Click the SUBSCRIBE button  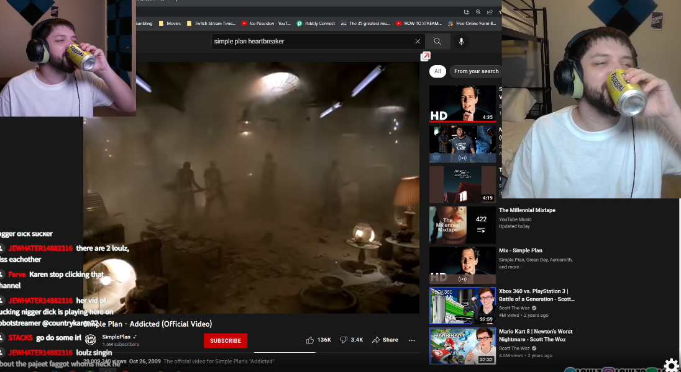point(226,341)
